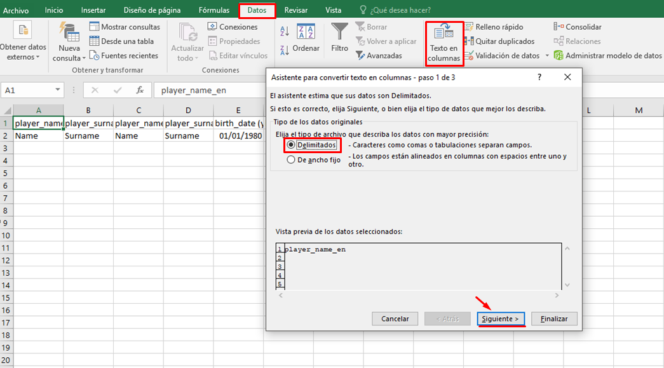Image resolution: width=664 pixels, height=368 pixels.
Task: Click Volver a aplicar
Action: (x=386, y=41)
